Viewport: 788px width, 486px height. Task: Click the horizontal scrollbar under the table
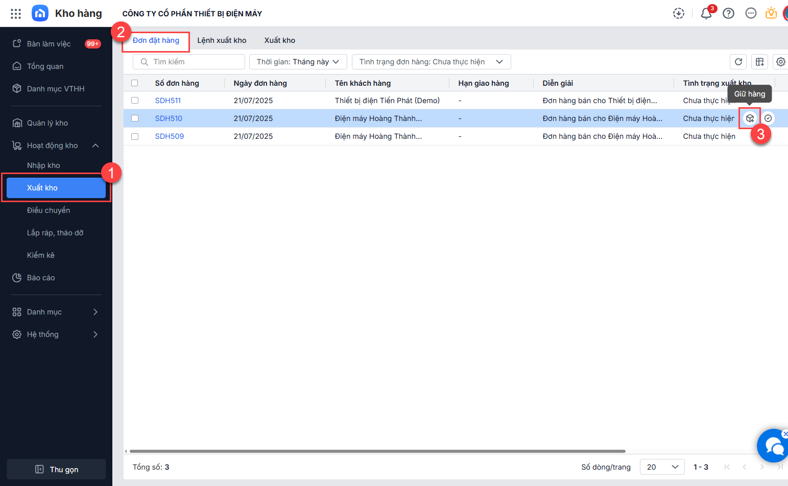[x=377, y=451]
